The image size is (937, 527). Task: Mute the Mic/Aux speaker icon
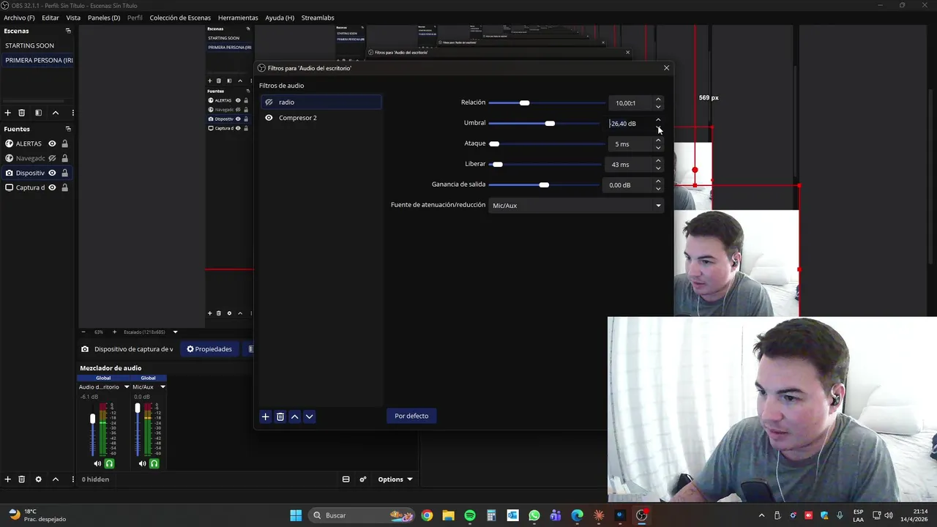pyautogui.click(x=142, y=463)
